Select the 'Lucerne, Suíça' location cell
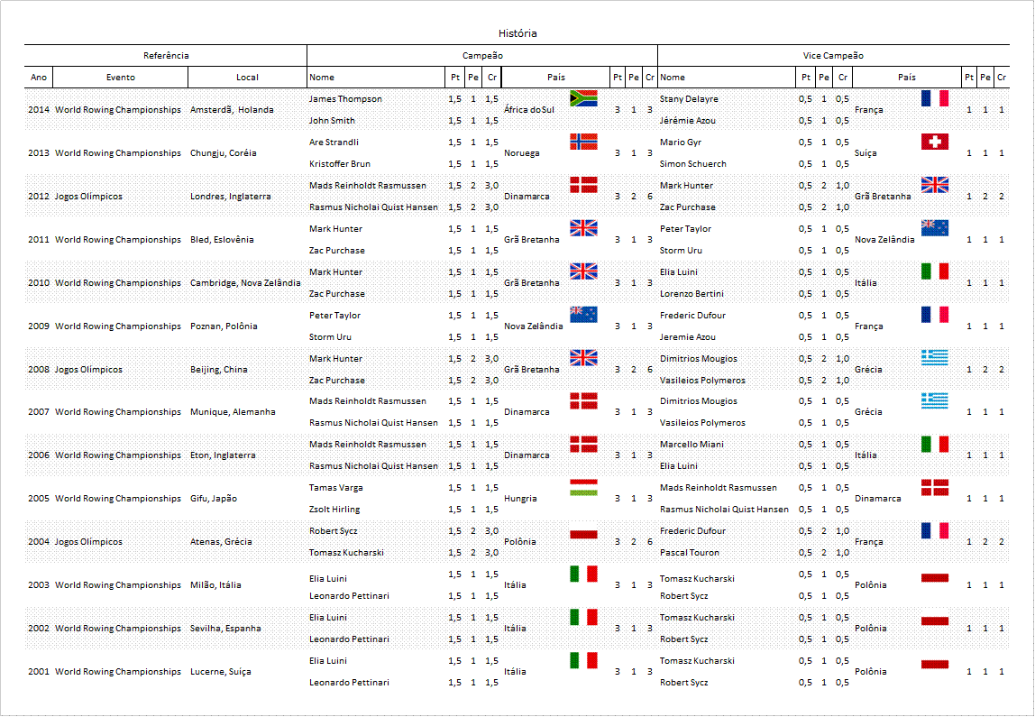Image resolution: width=1035 pixels, height=717 pixels. (221, 671)
